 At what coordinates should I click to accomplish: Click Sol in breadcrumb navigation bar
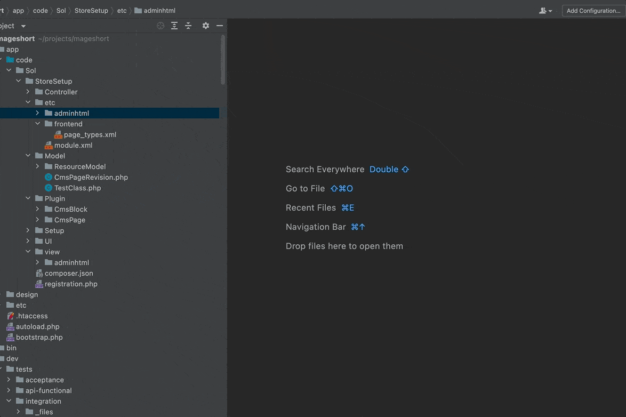tap(61, 11)
